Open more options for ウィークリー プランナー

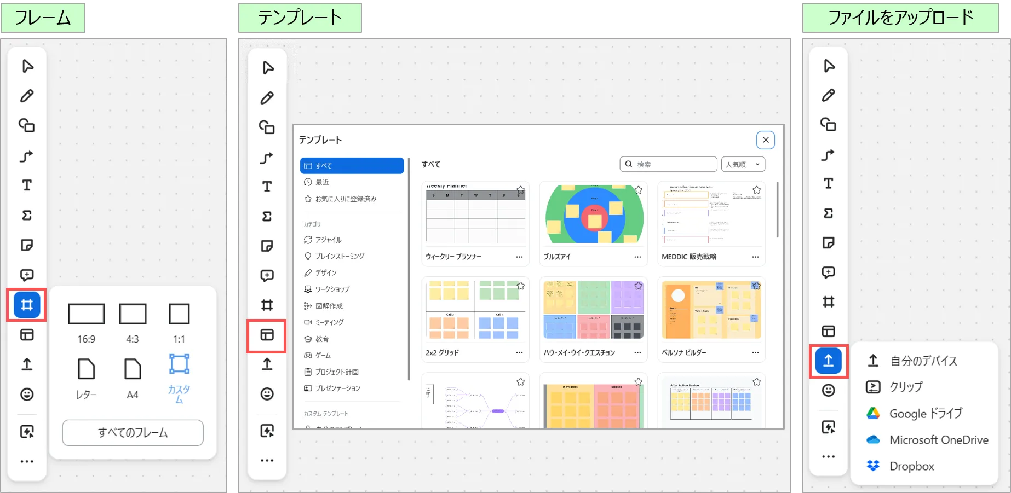coord(519,257)
